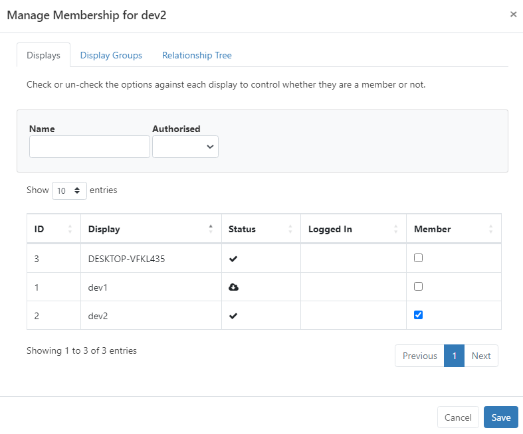This screenshot has width=523, height=434.
Task: Sort by Logged In column arrows
Action: click(x=396, y=229)
